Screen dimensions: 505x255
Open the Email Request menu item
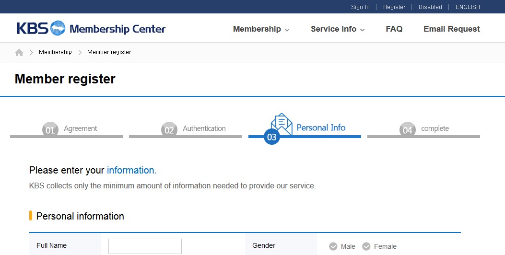click(451, 29)
